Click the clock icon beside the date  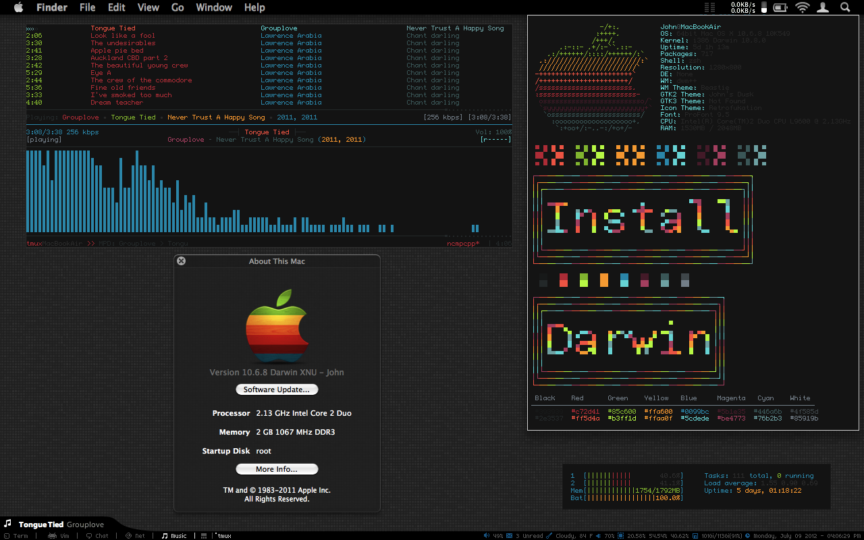pyautogui.click(x=748, y=536)
